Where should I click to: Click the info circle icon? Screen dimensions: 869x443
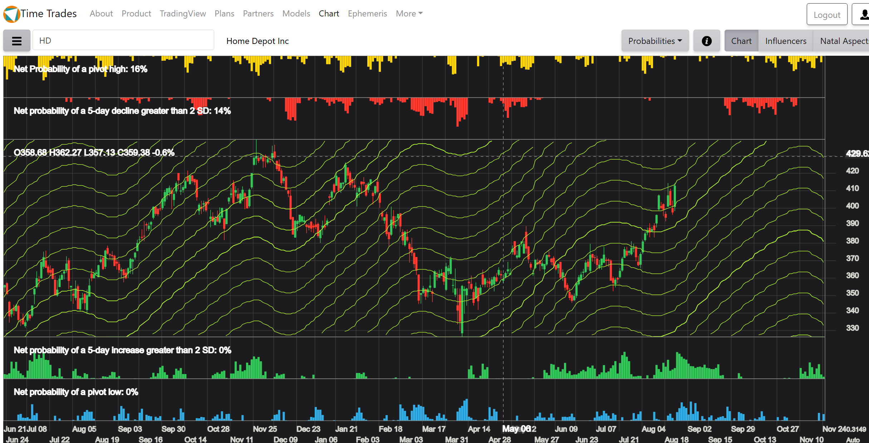pyautogui.click(x=706, y=41)
